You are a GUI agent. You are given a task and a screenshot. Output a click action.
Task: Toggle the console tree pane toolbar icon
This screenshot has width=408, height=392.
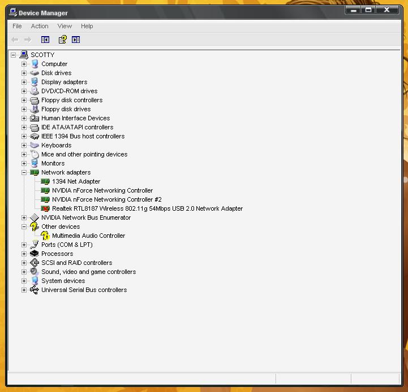click(x=45, y=40)
